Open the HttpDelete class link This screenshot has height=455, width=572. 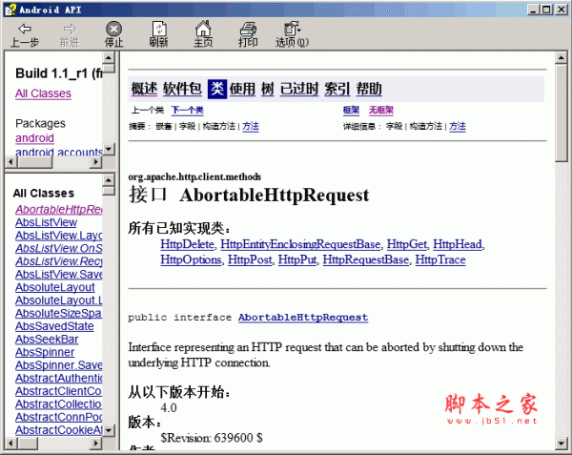[x=188, y=244]
